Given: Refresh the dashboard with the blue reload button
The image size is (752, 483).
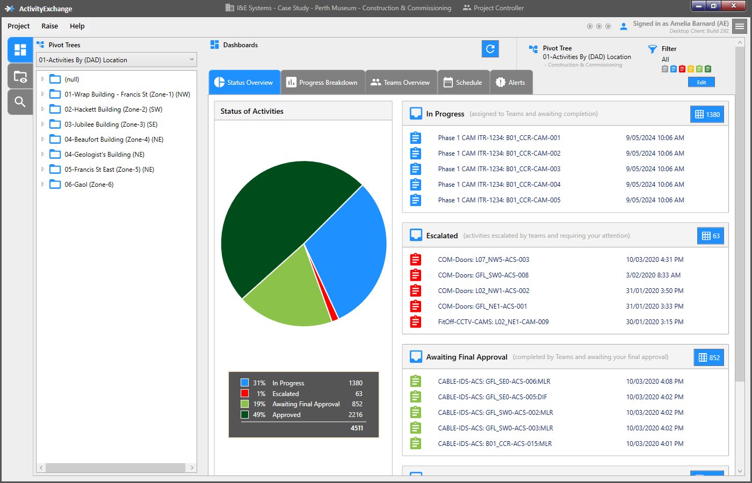Looking at the screenshot, I should [x=490, y=49].
